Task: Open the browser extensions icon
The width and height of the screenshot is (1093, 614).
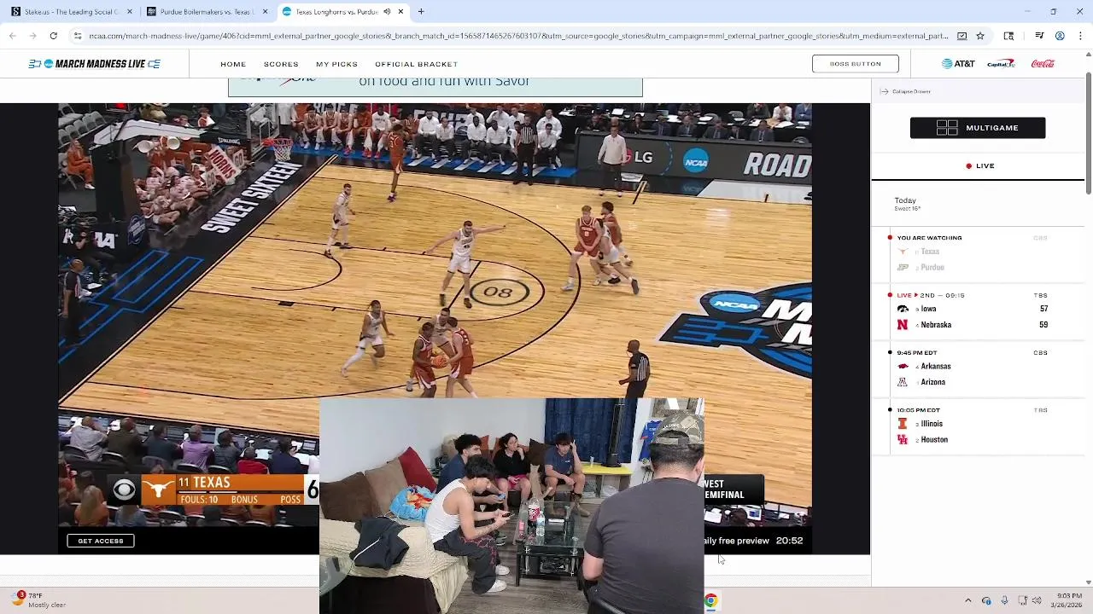Action: [1008, 36]
